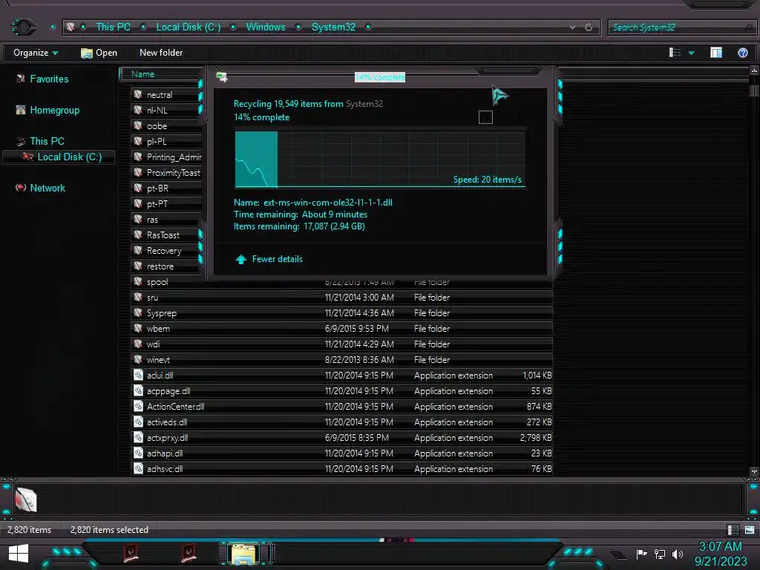Image resolution: width=760 pixels, height=570 pixels.
Task: Click the nl-NL folder icon
Action: tap(138, 110)
